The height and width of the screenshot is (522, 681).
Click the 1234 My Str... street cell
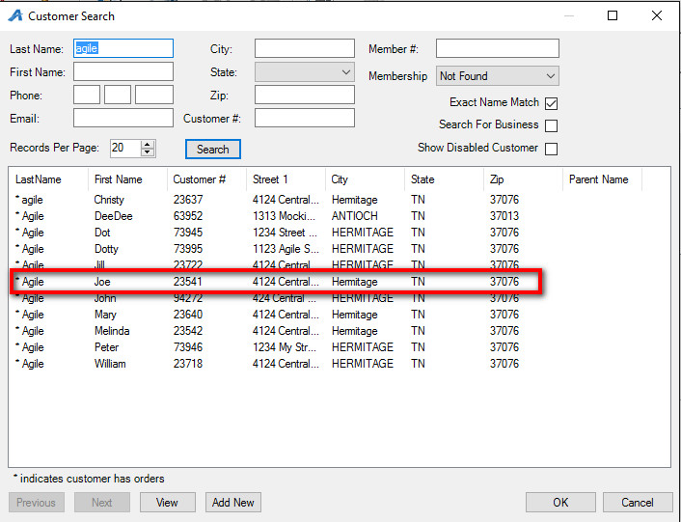coord(285,347)
